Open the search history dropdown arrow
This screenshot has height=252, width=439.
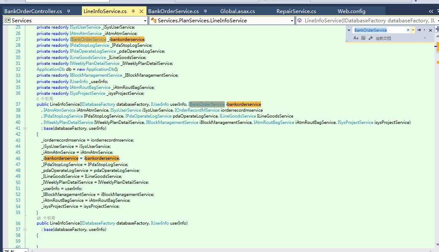413,30
